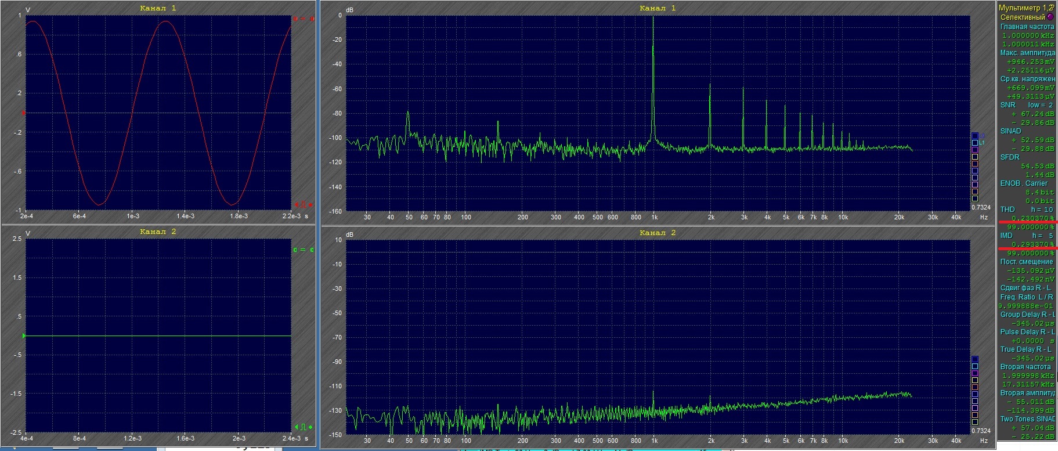The width and height of the screenshot is (1058, 451).
Task: Click the Сдвиг фаз R - L label
Action: [x=1025, y=288]
